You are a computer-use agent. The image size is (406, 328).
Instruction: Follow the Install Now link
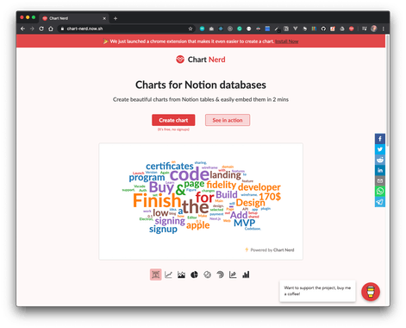coord(286,41)
